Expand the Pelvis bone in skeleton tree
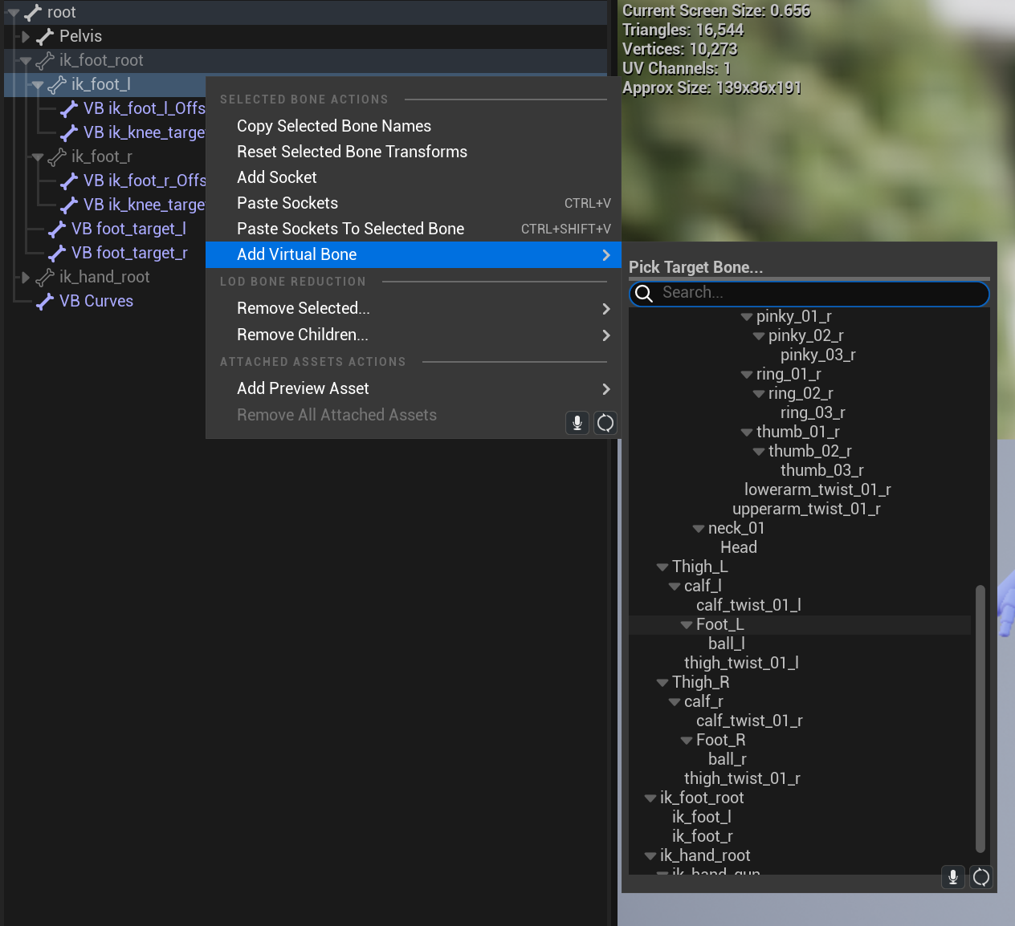1015x926 pixels. coord(26,36)
